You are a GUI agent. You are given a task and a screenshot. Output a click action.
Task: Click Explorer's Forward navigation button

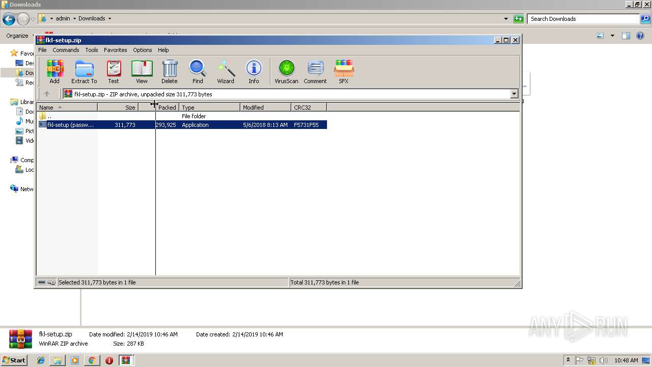(x=23, y=19)
